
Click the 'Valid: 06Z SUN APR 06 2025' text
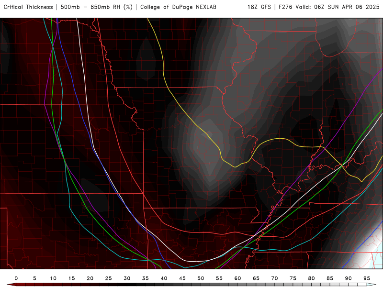[x=338, y=7]
